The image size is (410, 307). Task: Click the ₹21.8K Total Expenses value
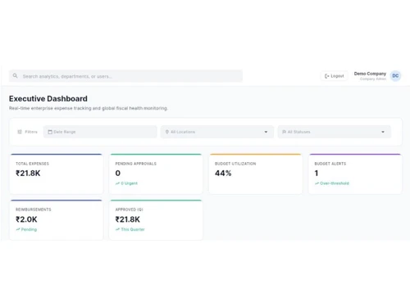pyautogui.click(x=28, y=174)
